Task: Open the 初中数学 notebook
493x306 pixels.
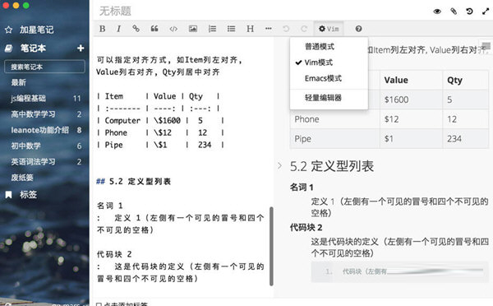Action: (x=25, y=146)
